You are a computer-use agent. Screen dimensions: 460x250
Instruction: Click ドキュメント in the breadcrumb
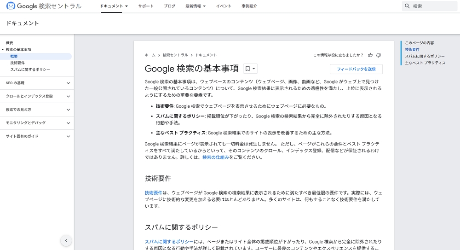(206, 55)
